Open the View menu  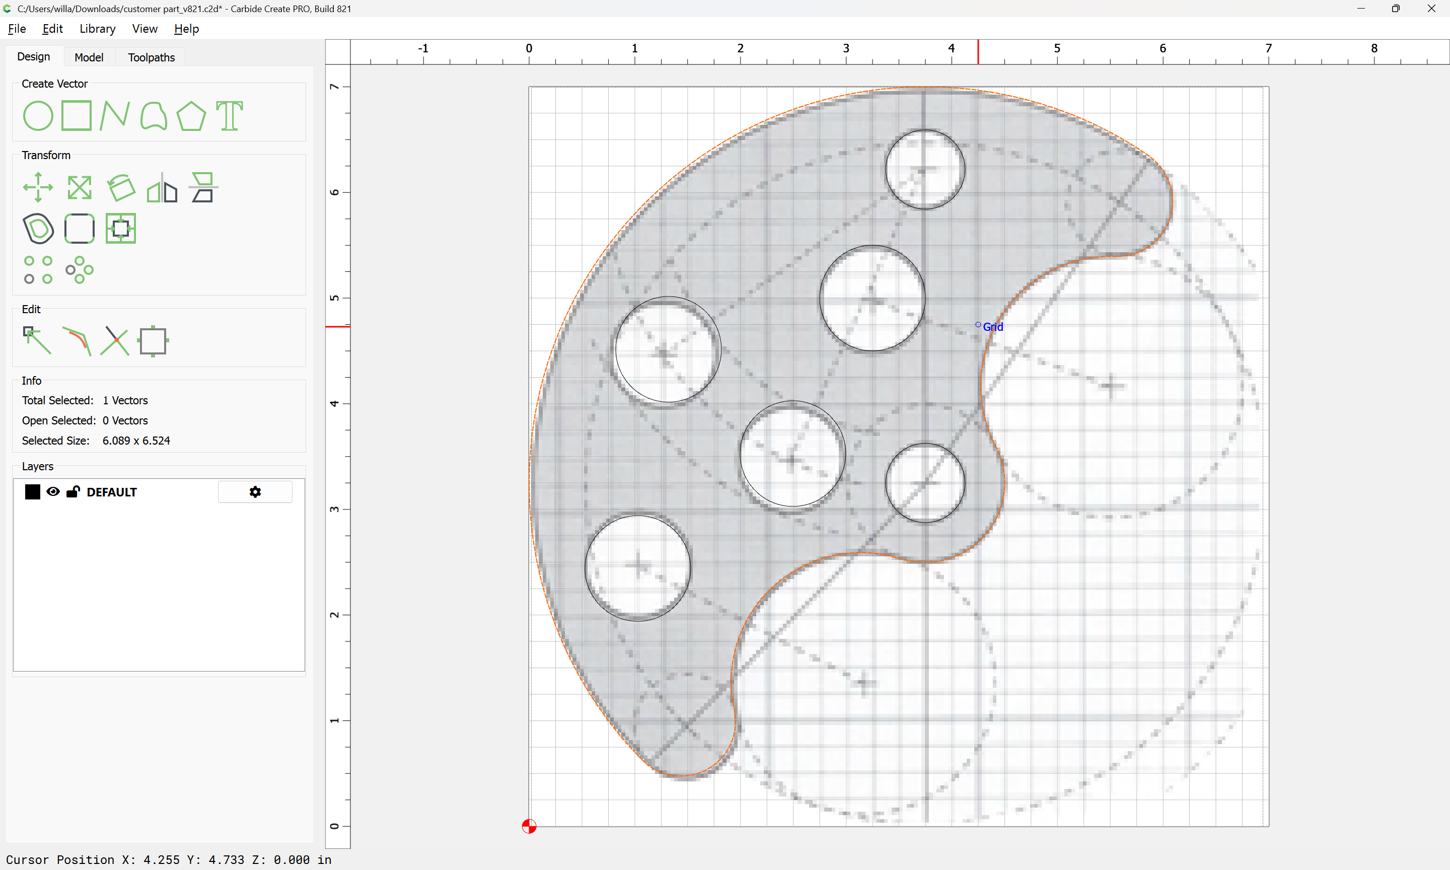[x=145, y=29]
